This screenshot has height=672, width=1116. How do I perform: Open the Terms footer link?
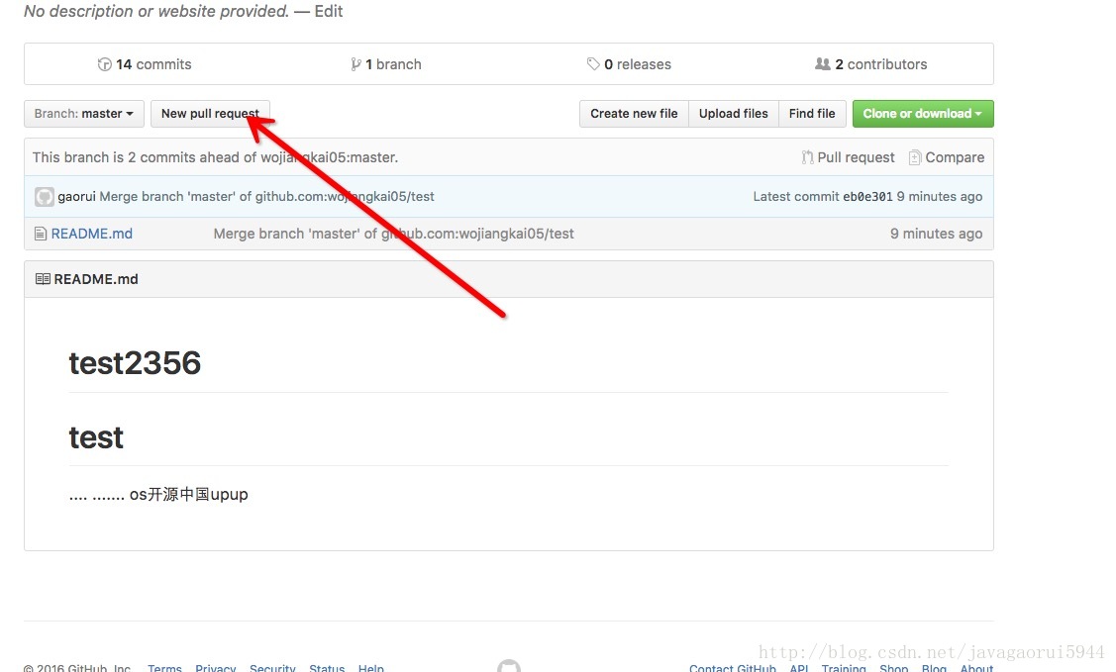pos(164,667)
